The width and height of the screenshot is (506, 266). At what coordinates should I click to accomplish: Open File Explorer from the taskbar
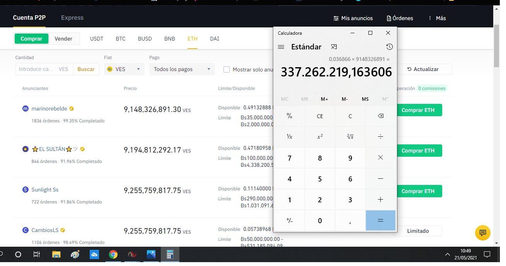[56, 254]
